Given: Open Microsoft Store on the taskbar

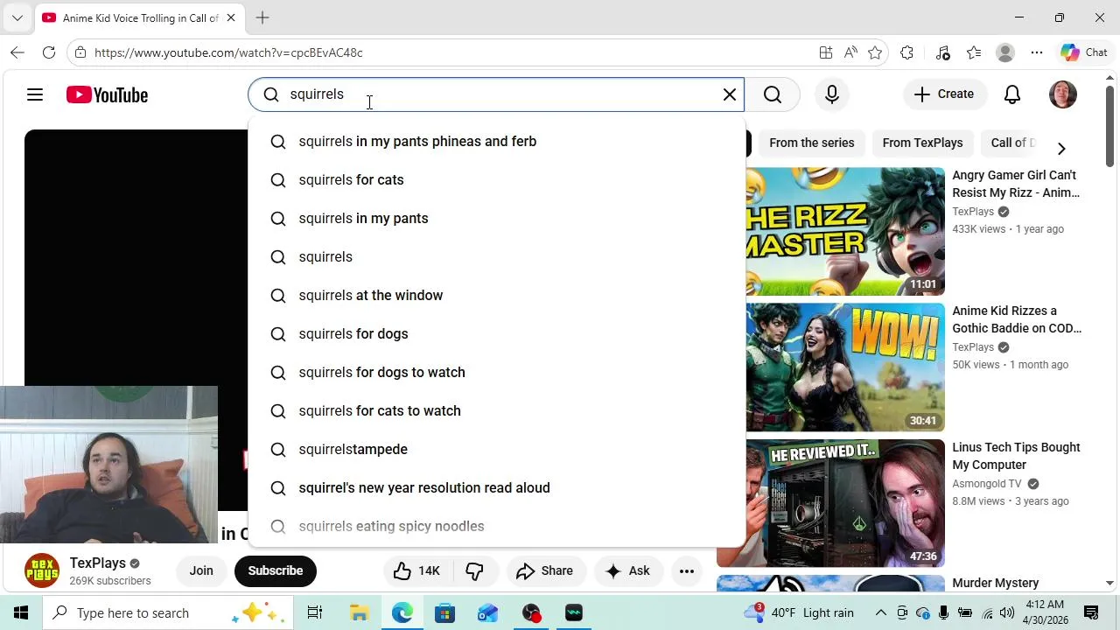Looking at the screenshot, I should pyautogui.click(x=445, y=612).
